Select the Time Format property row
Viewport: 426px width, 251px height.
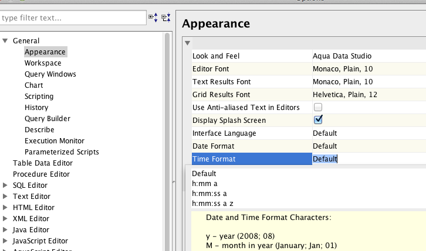click(x=252, y=159)
